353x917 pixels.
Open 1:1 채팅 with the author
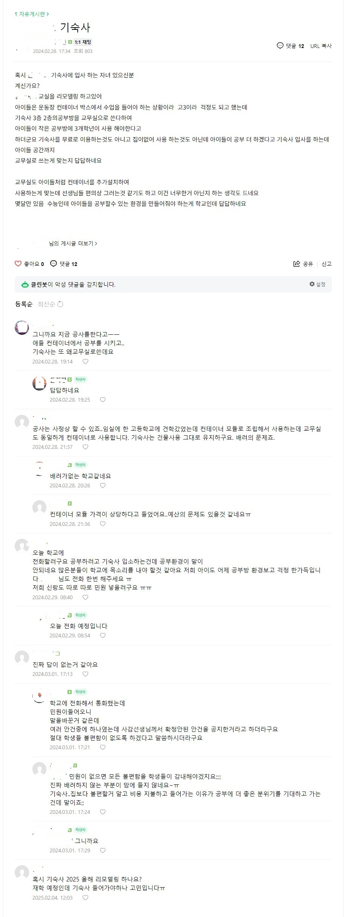tap(83, 42)
